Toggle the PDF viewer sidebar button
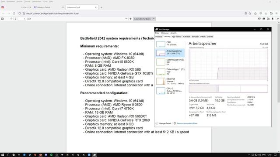Image resolution: width=280 pixels, height=157 pixels. [2, 19]
